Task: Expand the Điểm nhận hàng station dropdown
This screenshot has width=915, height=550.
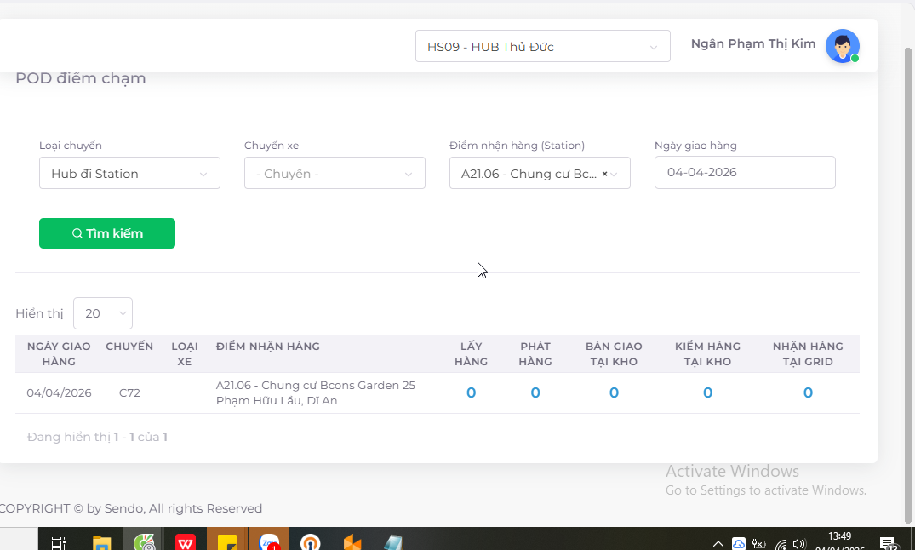Action: pyautogui.click(x=614, y=174)
